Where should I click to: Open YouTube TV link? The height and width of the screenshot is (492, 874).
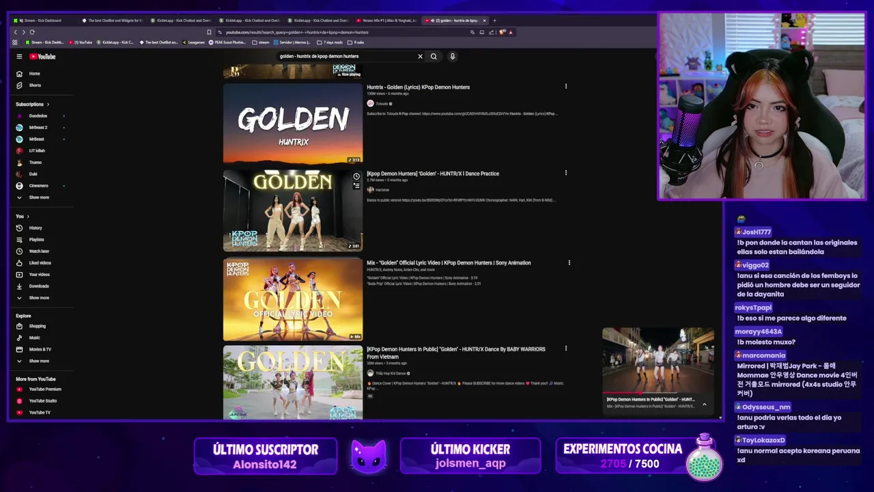41,413
